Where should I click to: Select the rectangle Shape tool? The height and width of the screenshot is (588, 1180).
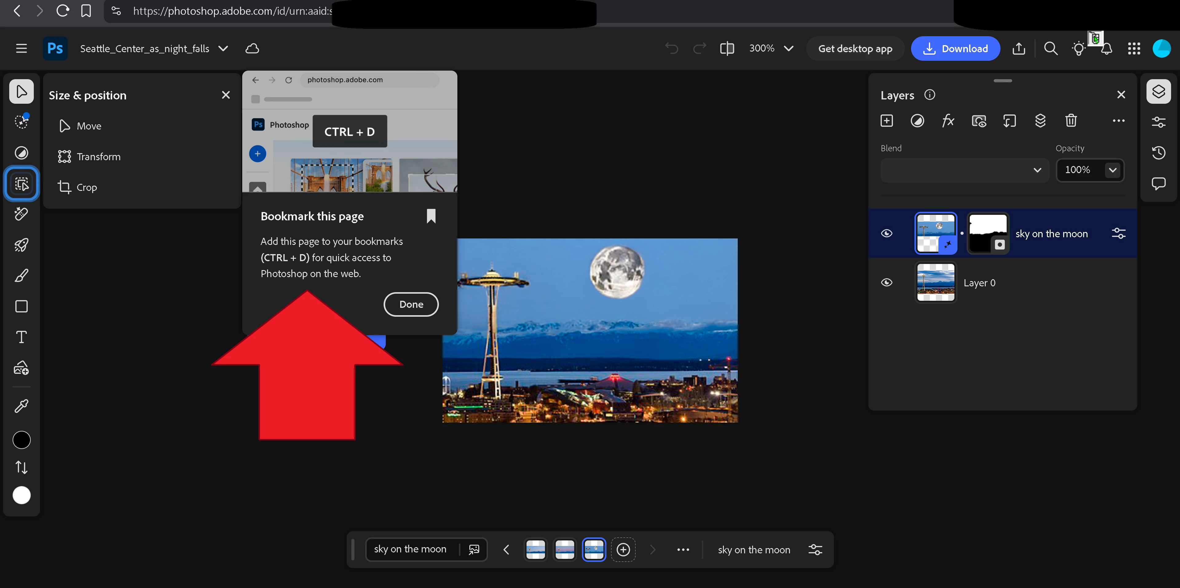point(21,306)
